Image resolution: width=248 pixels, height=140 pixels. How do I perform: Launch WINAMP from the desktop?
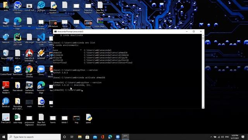tap(41, 54)
